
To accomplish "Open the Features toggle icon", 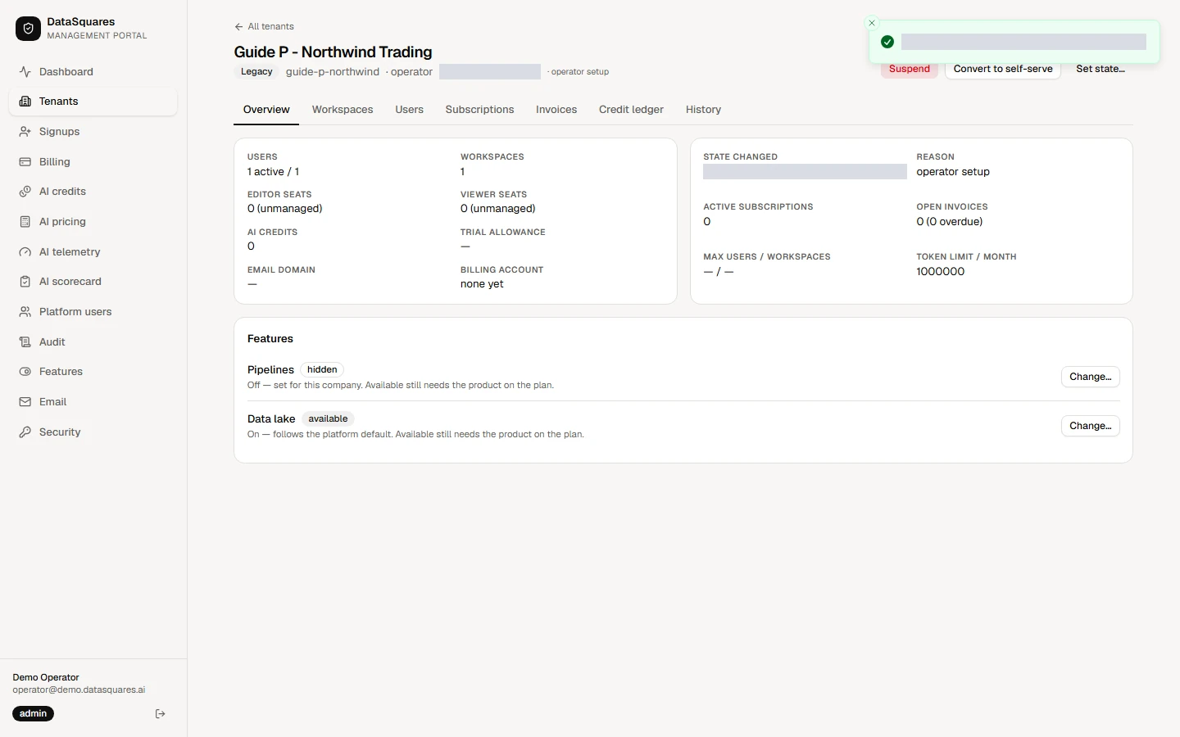I will pos(25,372).
